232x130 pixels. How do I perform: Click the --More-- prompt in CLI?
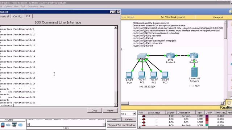click(7, 105)
